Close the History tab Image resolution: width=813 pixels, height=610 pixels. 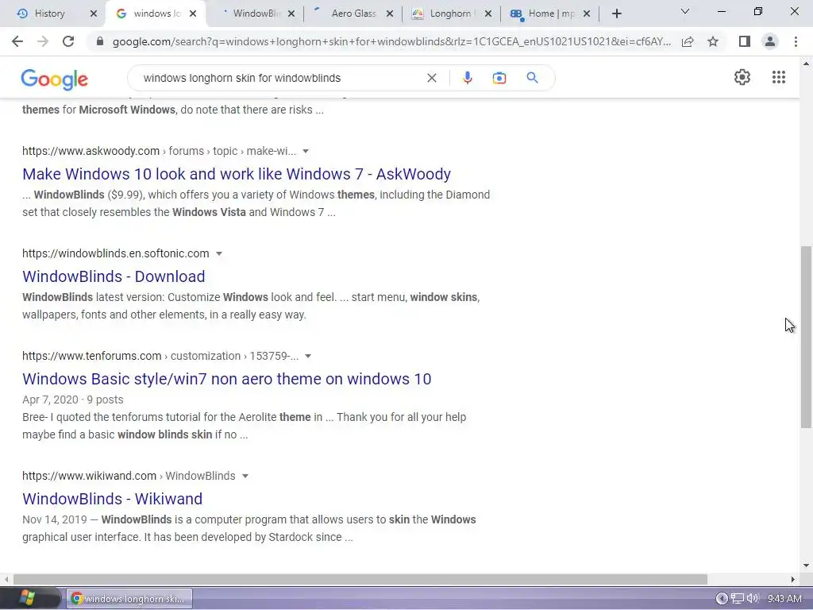[x=94, y=14]
